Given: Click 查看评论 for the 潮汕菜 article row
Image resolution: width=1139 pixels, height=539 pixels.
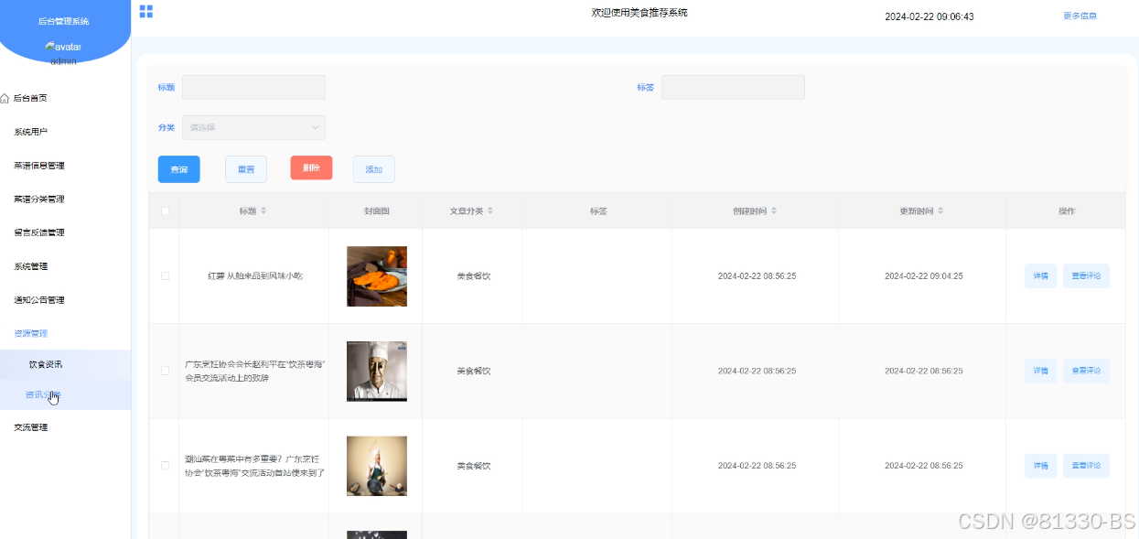Looking at the screenshot, I should click(1086, 466).
